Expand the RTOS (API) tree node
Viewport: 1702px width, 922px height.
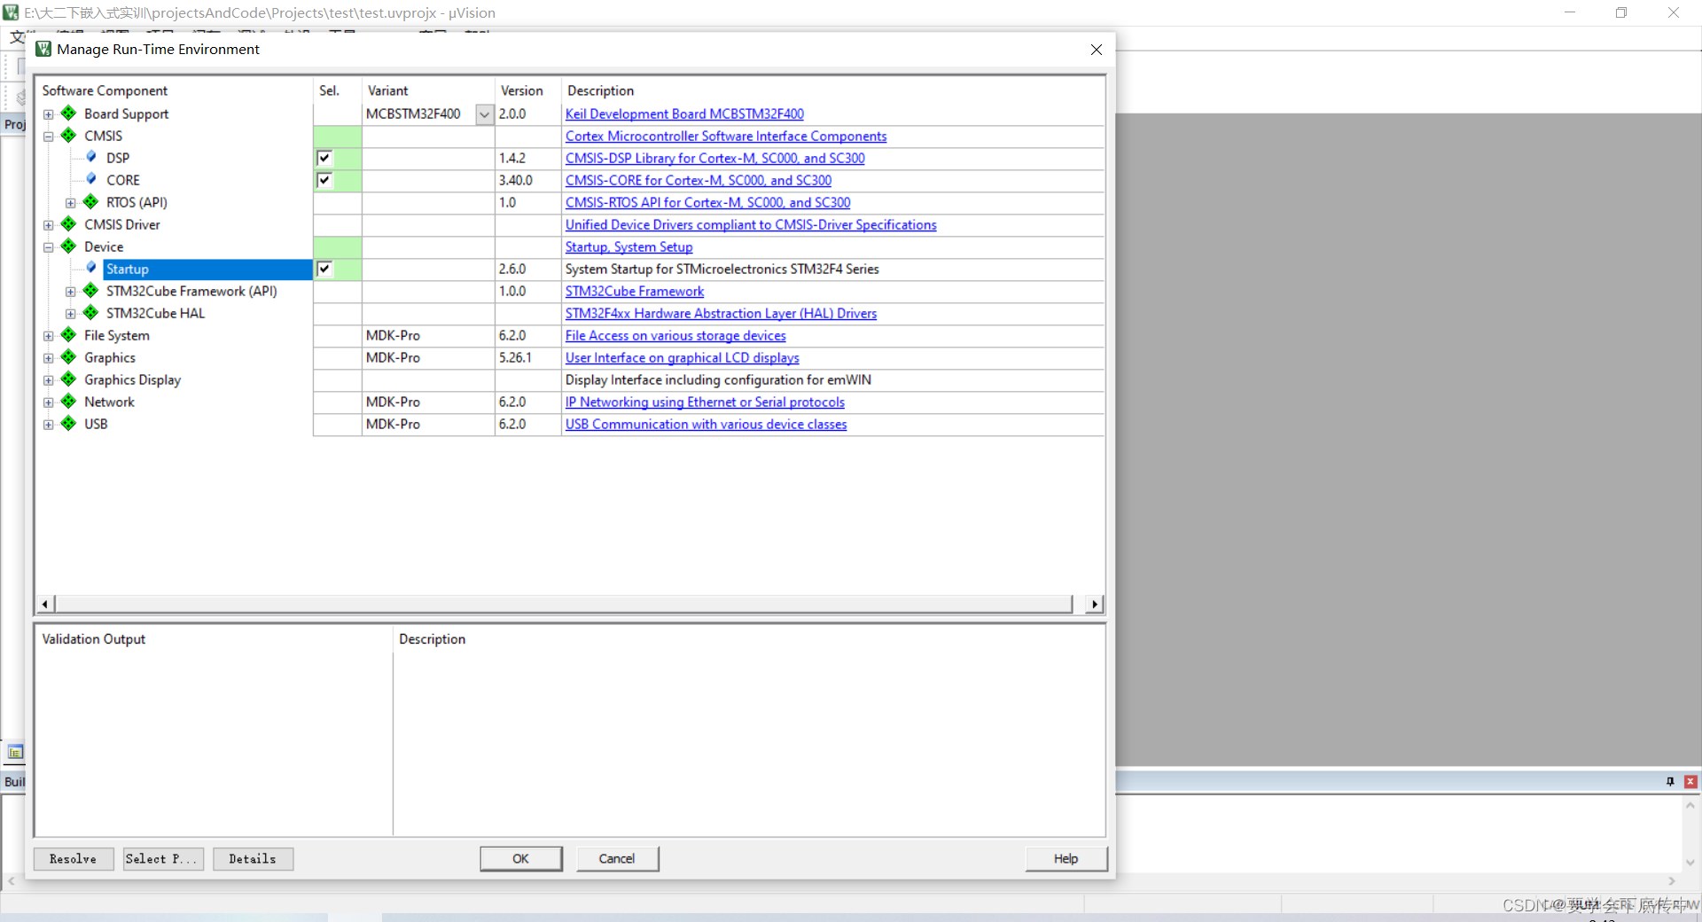[x=71, y=203]
